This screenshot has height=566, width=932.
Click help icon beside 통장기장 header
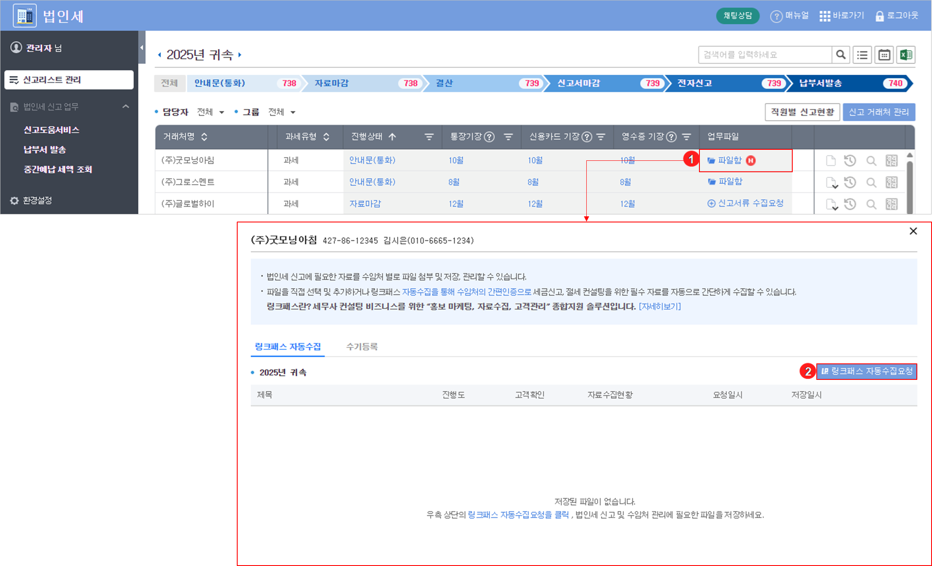(489, 137)
